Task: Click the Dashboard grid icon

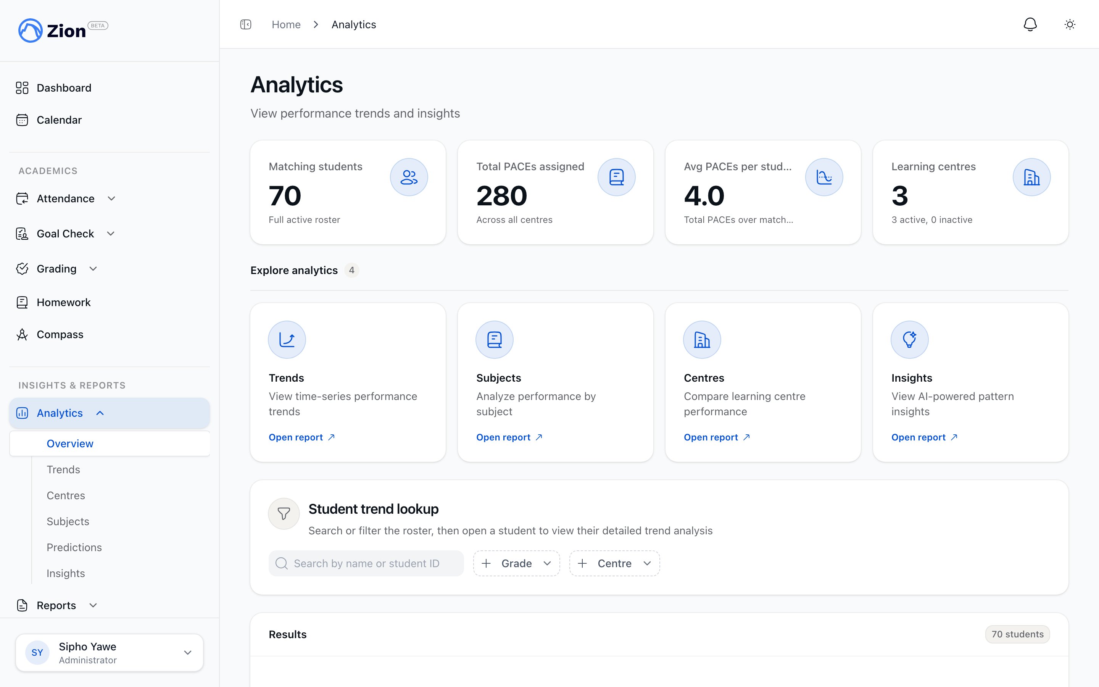Action: pyautogui.click(x=22, y=88)
